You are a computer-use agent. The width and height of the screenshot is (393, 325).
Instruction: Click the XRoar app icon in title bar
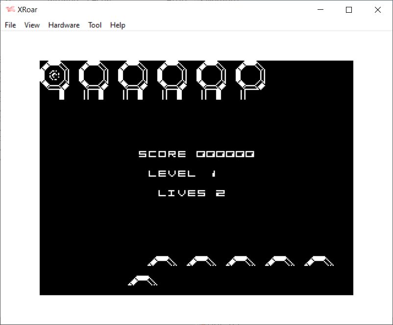(10, 10)
